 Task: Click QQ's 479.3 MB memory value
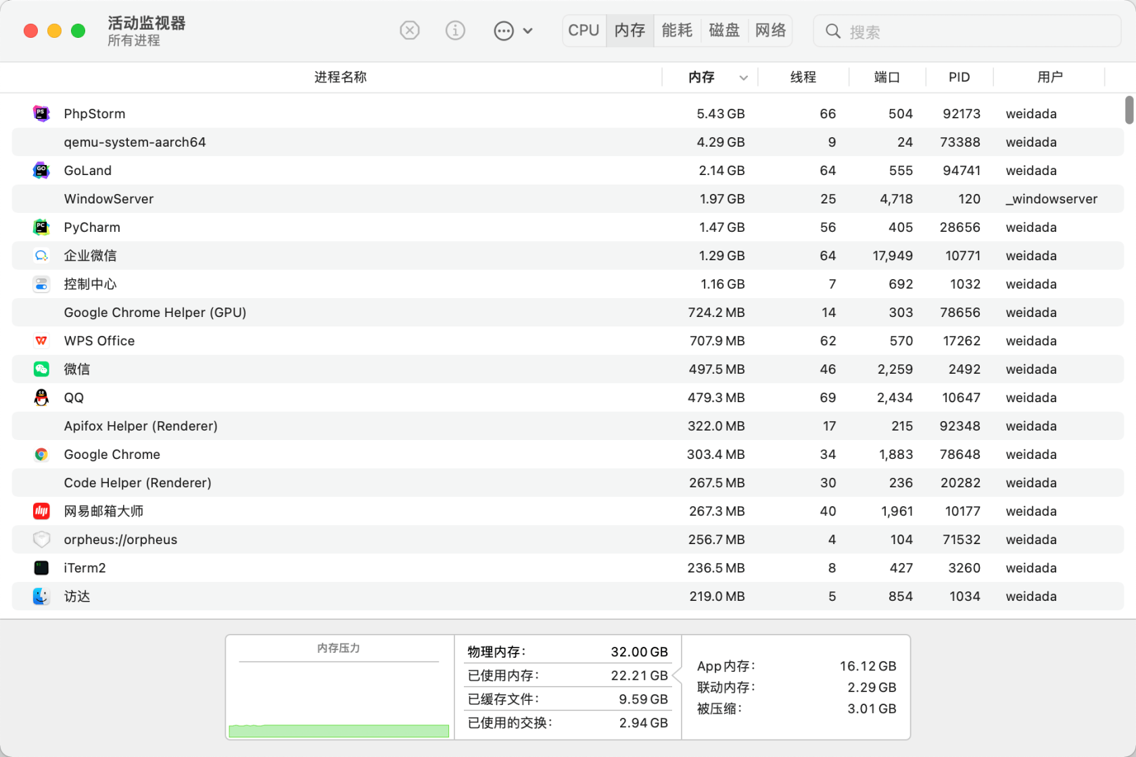[x=716, y=397]
